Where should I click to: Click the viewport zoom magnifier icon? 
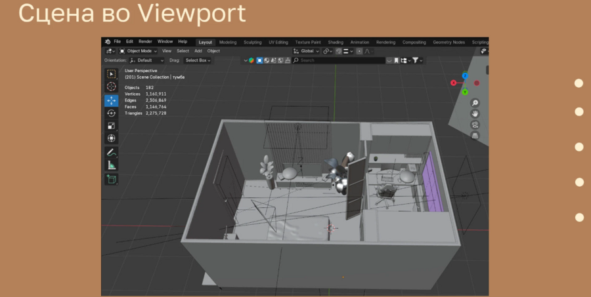coord(475,103)
